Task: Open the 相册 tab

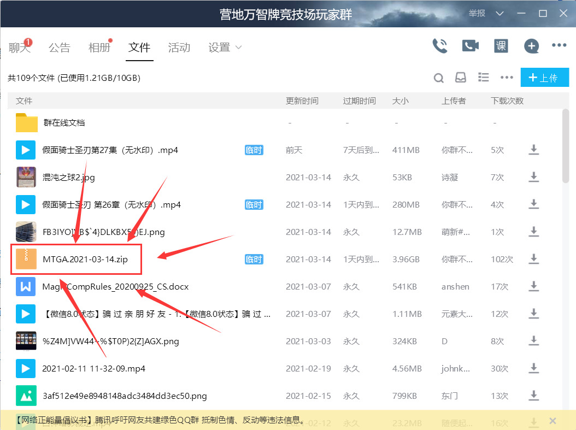Action: [99, 48]
